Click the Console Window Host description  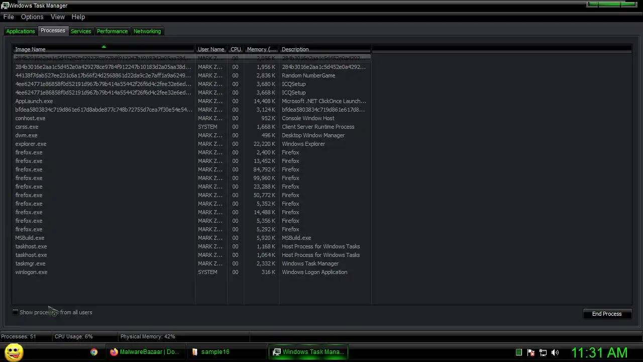pyautogui.click(x=308, y=118)
